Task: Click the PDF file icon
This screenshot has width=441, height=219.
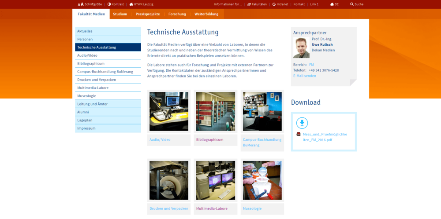Action: 299,134
